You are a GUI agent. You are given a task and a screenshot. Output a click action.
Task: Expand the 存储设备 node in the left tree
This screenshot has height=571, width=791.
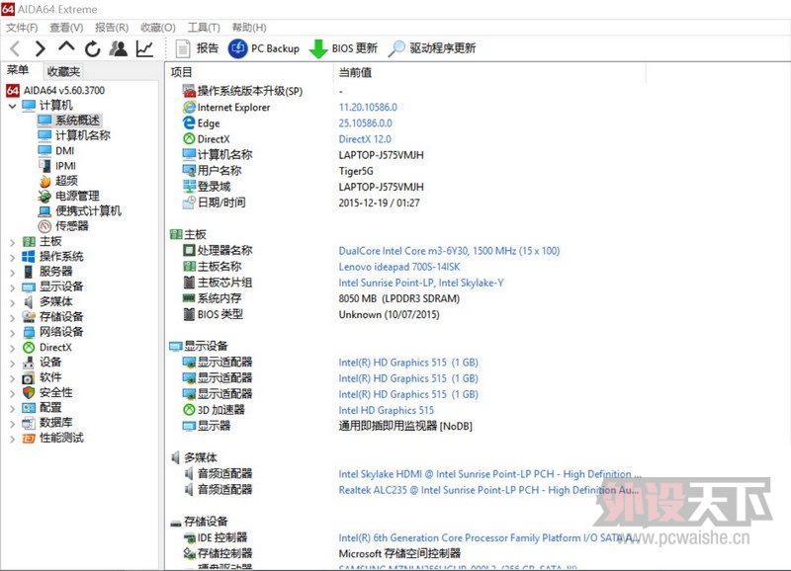13,318
